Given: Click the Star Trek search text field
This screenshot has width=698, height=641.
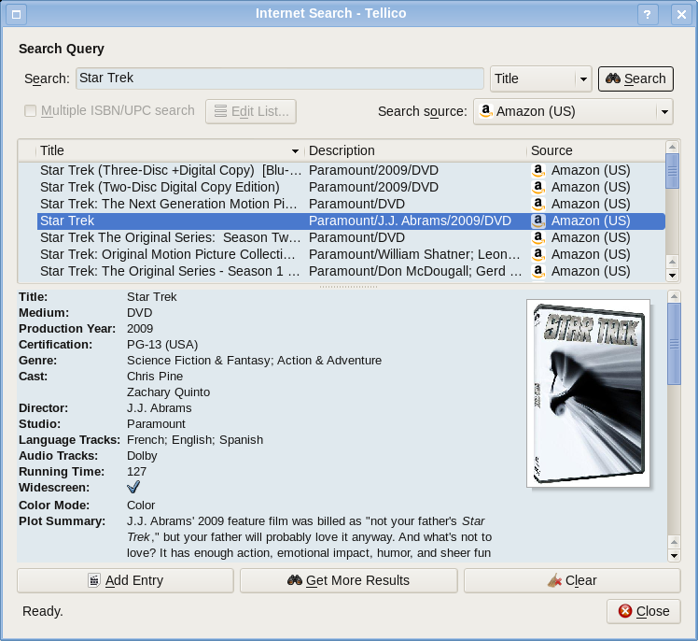Looking at the screenshot, I should 280,78.
